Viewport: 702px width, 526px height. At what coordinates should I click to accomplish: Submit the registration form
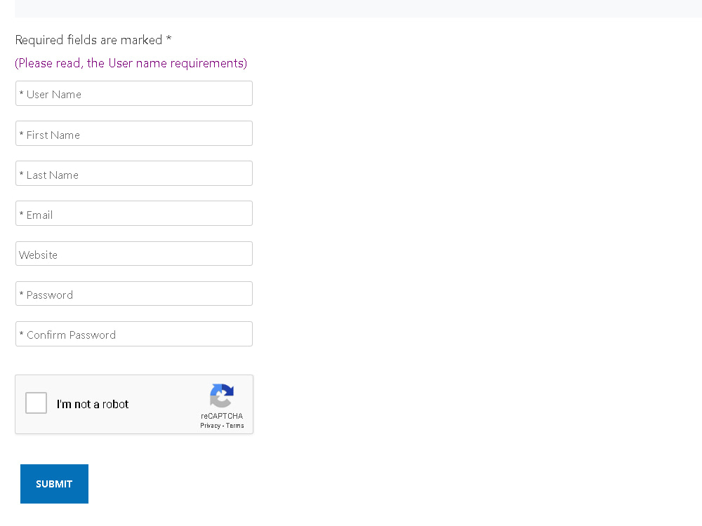click(54, 484)
